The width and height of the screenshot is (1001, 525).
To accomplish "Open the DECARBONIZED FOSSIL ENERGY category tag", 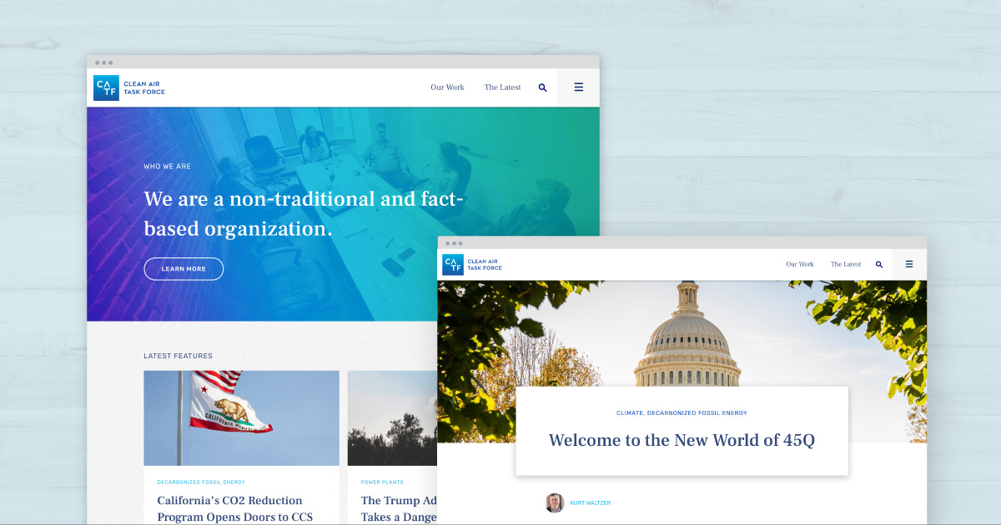I will click(201, 482).
